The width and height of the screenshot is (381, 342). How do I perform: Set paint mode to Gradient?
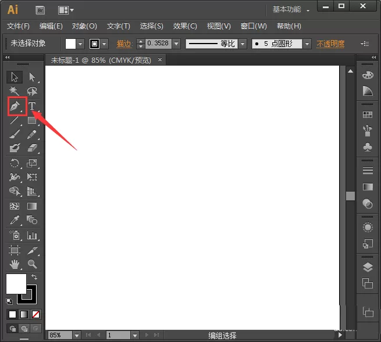click(x=24, y=314)
